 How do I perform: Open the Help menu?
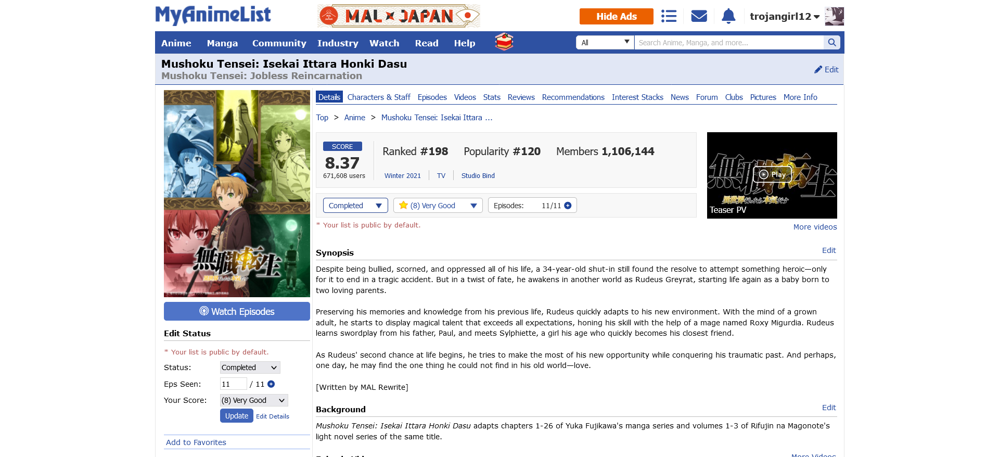465,43
